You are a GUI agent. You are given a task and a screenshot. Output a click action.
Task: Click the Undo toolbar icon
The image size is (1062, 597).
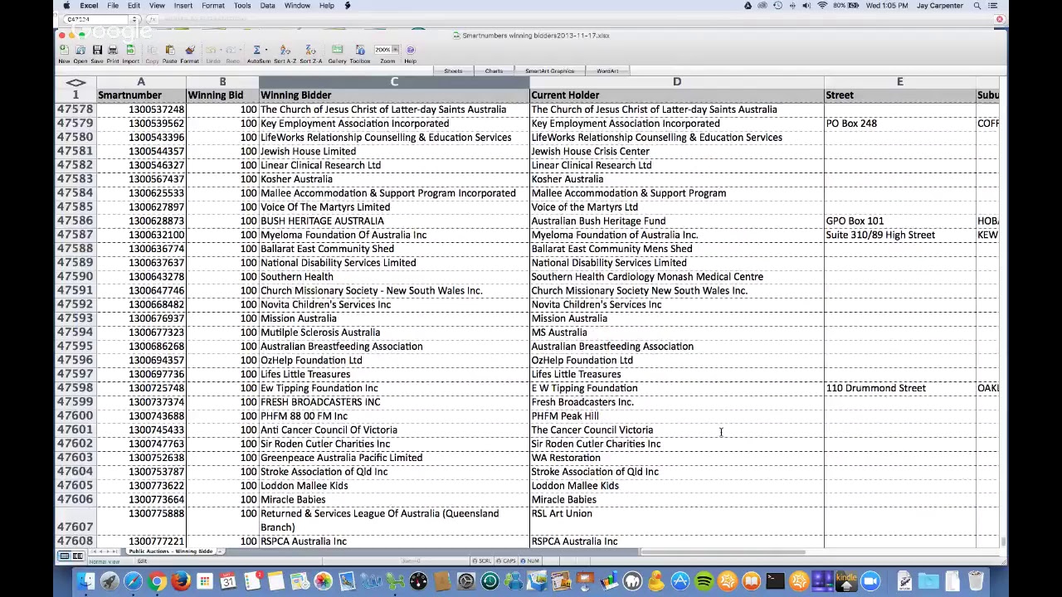211,51
